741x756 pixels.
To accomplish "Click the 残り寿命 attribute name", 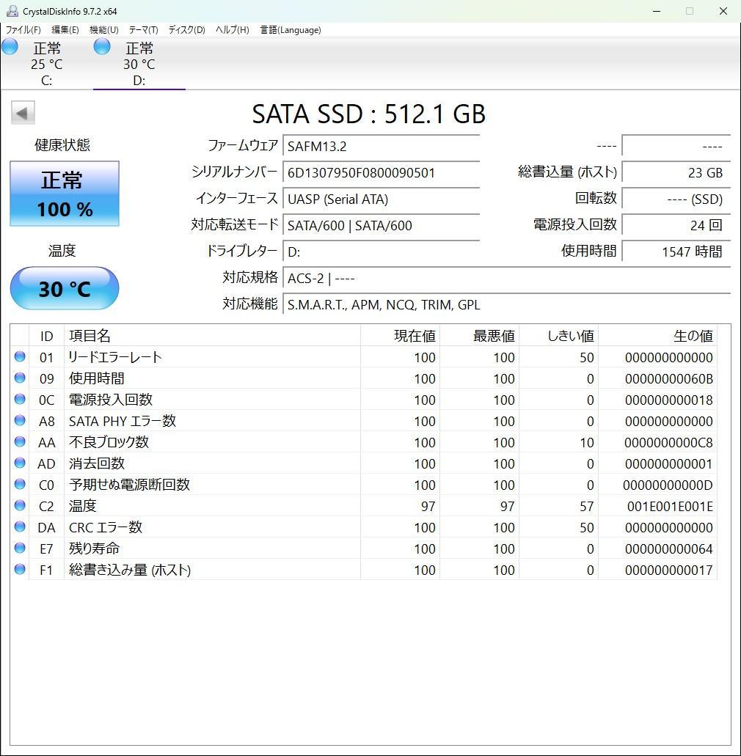I will [x=94, y=548].
